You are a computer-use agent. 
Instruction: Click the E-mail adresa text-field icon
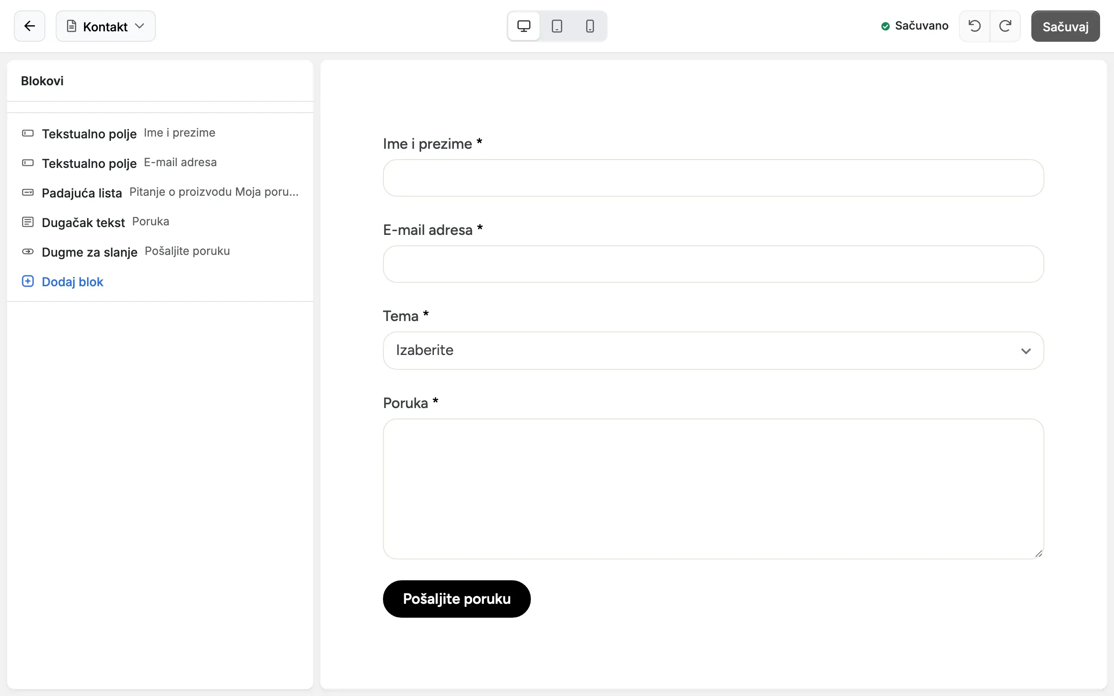pos(27,163)
